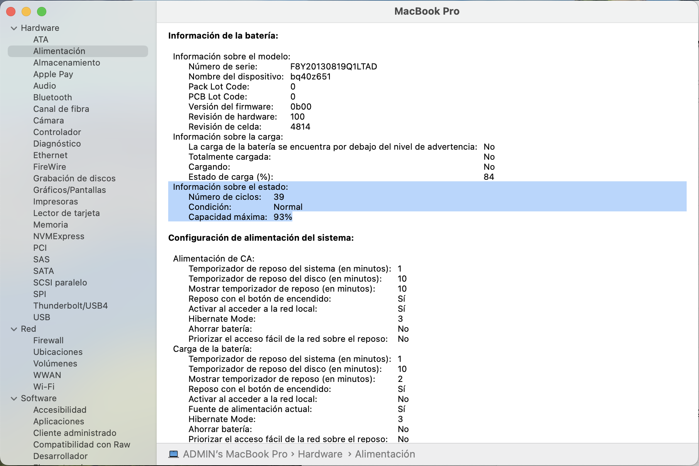699x466 pixels.
Task: Open the Wi-Fi network entry
Action: [44, 387]
